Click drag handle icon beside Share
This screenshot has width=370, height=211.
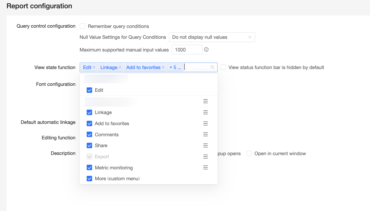point(205,146)
